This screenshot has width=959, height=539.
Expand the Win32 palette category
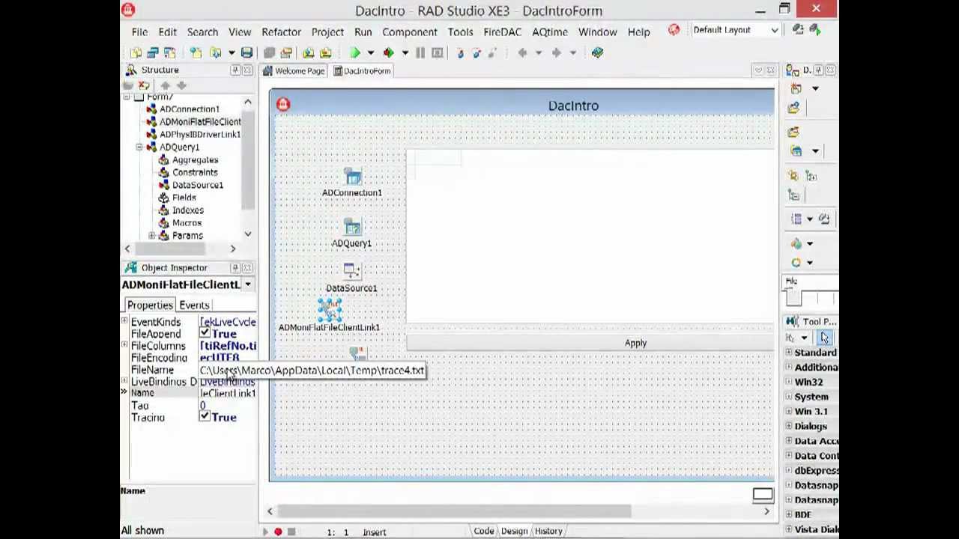pyautogui.click(x=788, y=382)
